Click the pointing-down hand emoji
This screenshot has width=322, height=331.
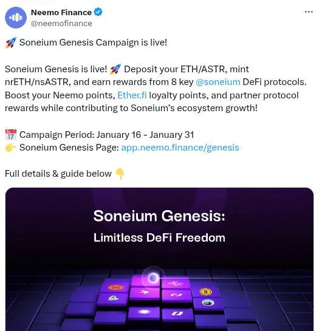click(x=120, y=174)
